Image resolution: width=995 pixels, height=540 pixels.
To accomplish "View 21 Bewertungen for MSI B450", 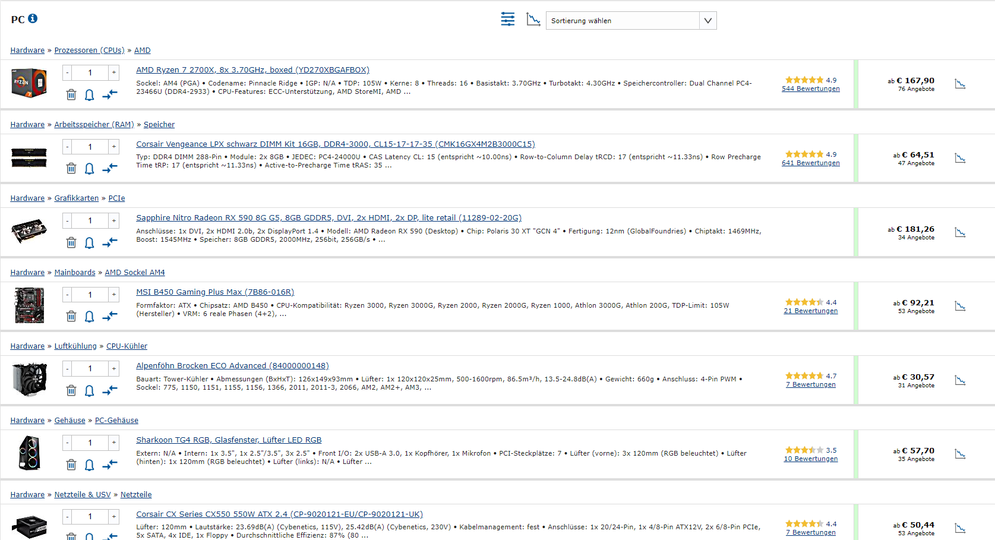I will (x=811, y=311).
